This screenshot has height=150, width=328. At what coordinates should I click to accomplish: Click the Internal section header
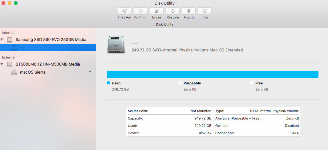tap(8, 33)
